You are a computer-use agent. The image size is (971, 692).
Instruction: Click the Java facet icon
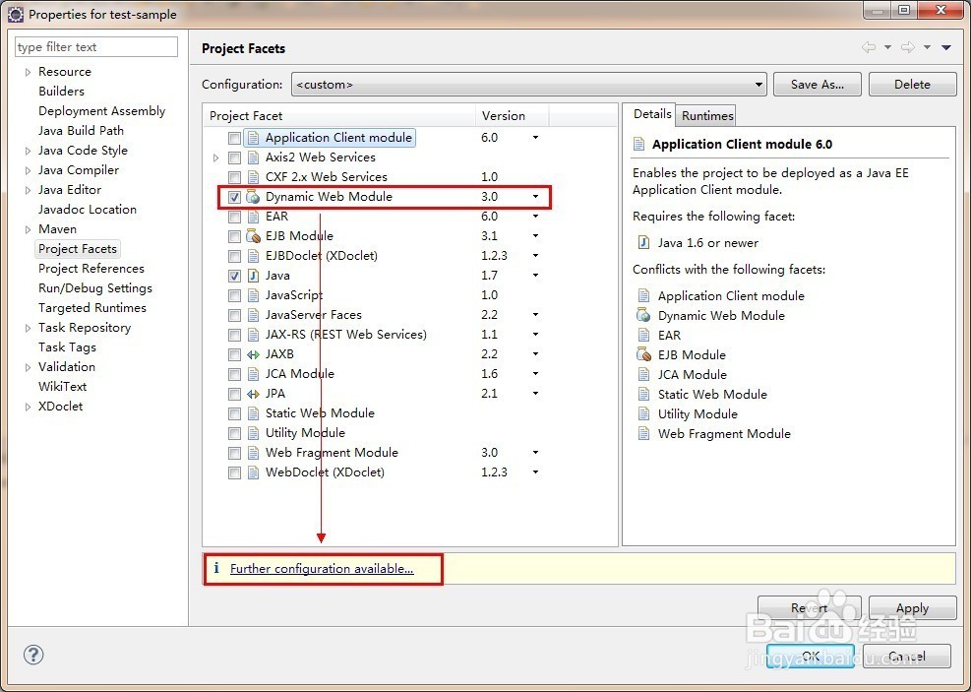[253, 276]
